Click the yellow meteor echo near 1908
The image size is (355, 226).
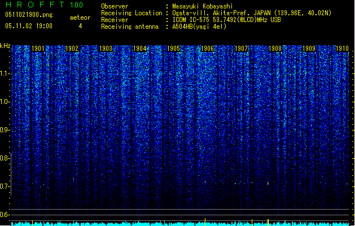click(268, 183)
